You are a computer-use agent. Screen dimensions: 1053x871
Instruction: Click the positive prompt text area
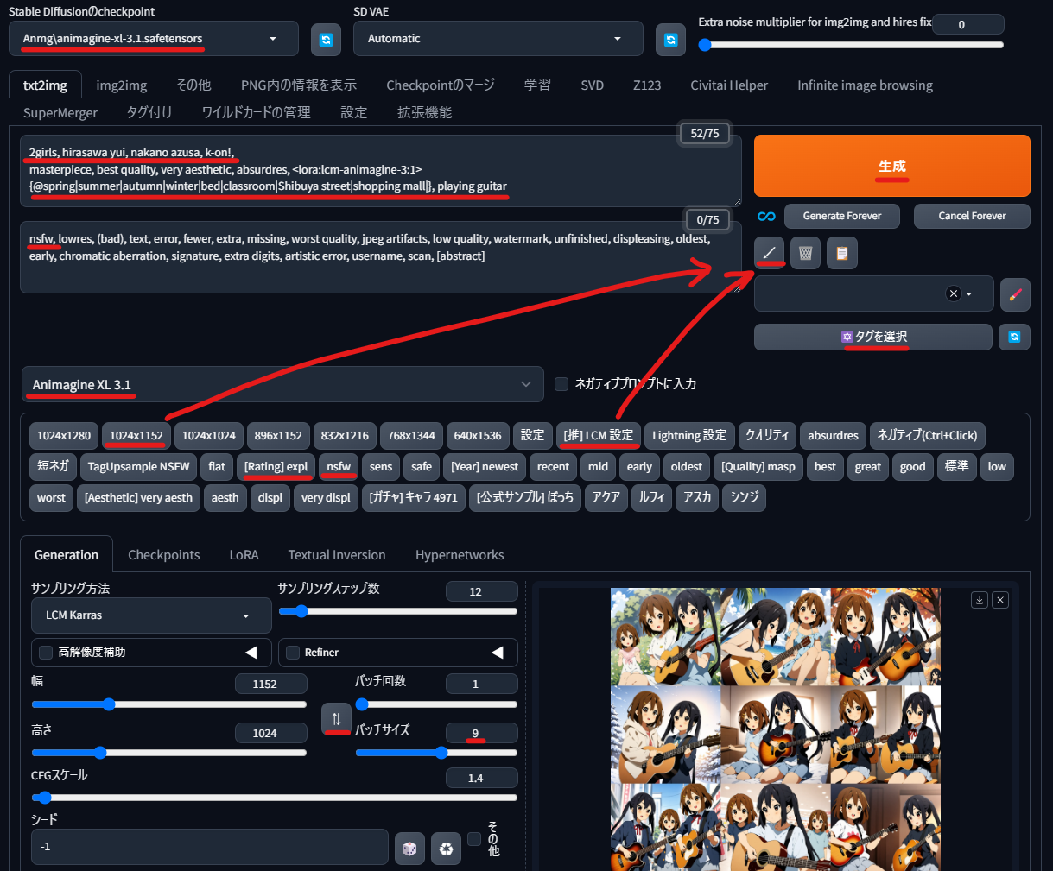pos(381,170)
